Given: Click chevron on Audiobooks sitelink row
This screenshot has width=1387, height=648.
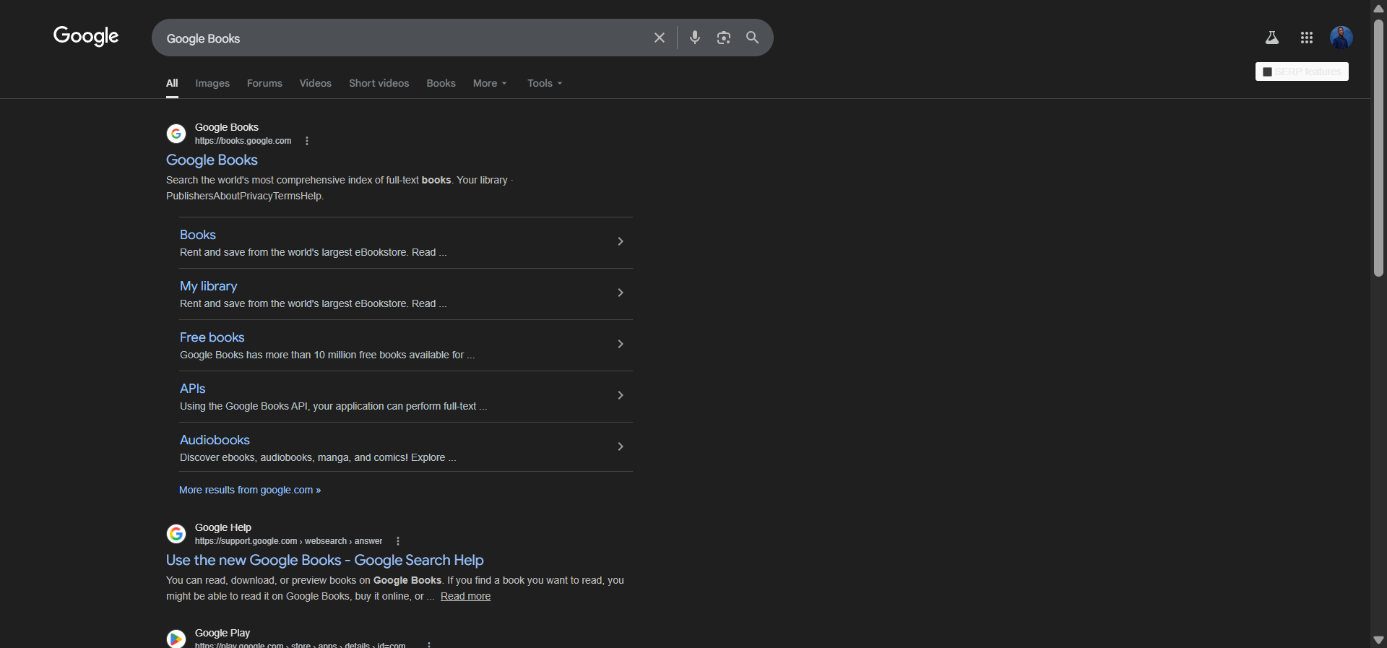Looking at the screenshot, I should (x=620, y=446).
